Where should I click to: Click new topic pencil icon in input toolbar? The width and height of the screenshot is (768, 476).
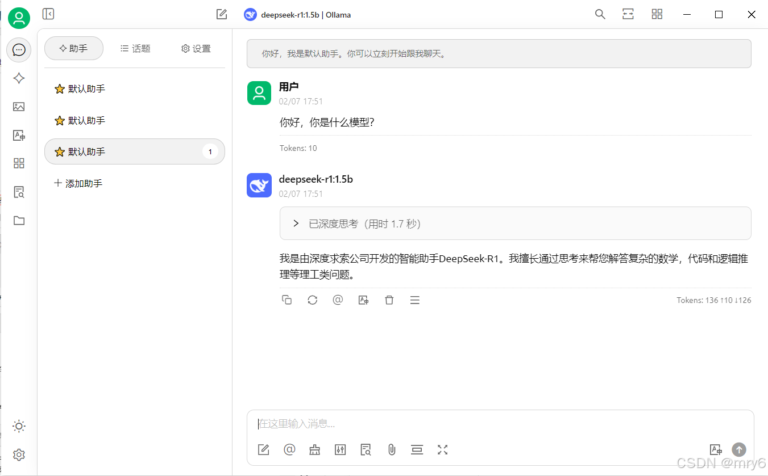point(263,450)
